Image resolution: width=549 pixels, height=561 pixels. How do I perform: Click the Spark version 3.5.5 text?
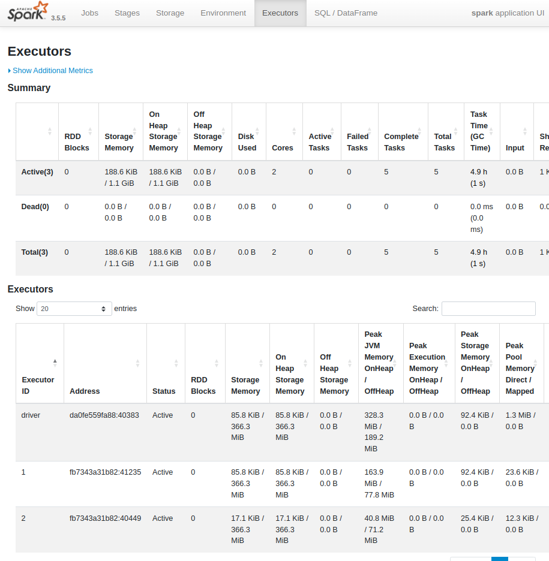coord(58,18)
